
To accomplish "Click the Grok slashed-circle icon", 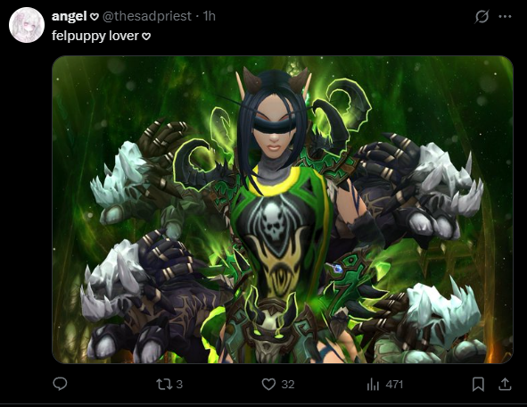I will pyautogui.click(x=482, y=16).
